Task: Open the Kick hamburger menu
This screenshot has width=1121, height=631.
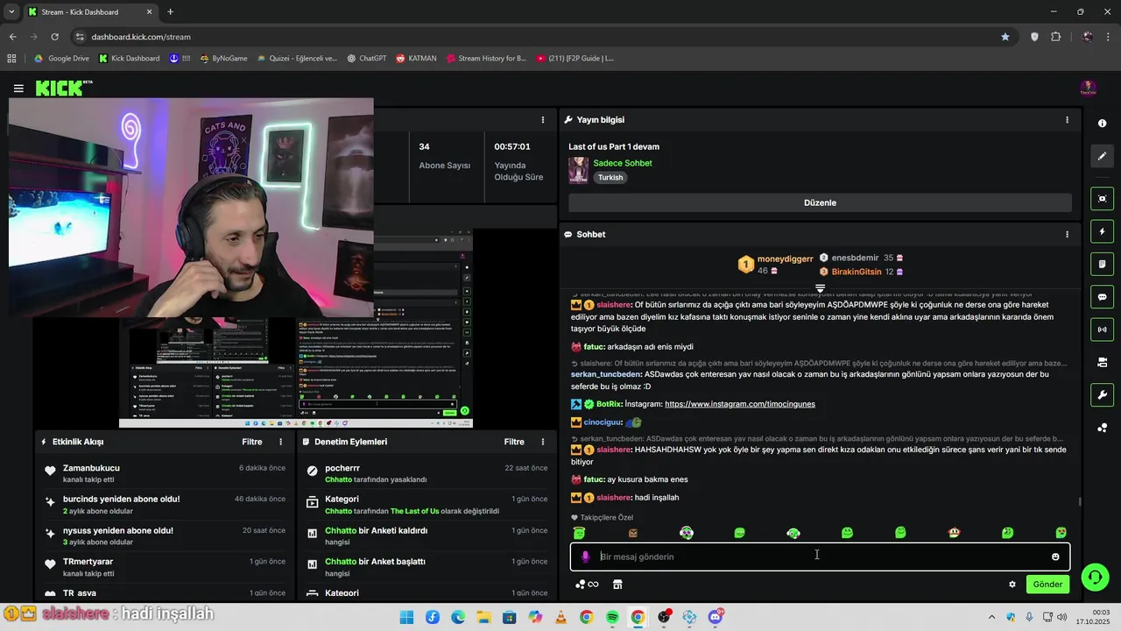Action: 18,89
